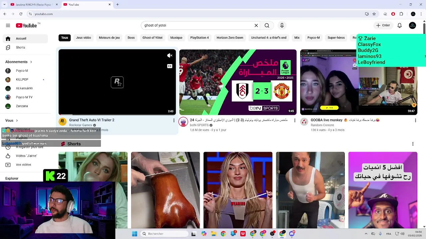Open options for the beIN SPORTS video
Image resolution: width=426 pixels, height=239 pixels.
point(295,120)
